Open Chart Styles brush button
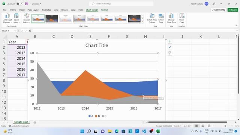This screenshot has height=135, width=240. (x=170, y=47)
